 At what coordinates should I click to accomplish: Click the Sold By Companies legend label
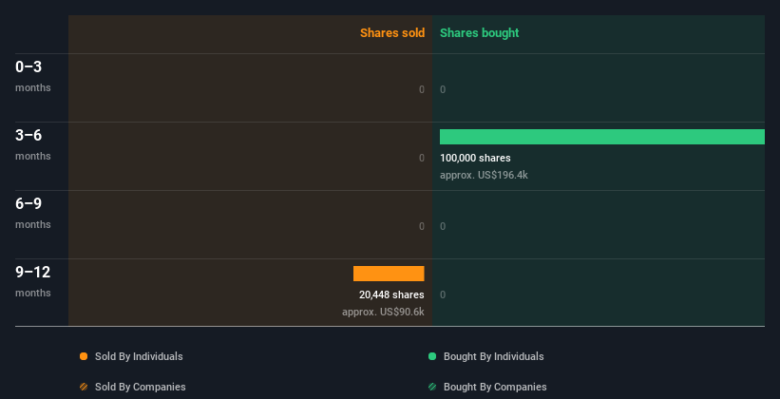[x=141, y=387]
